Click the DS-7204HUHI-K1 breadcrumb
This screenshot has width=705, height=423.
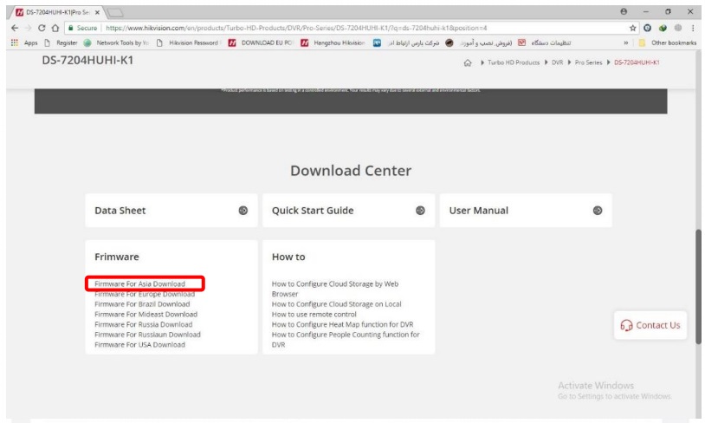(x=637, y=62)
